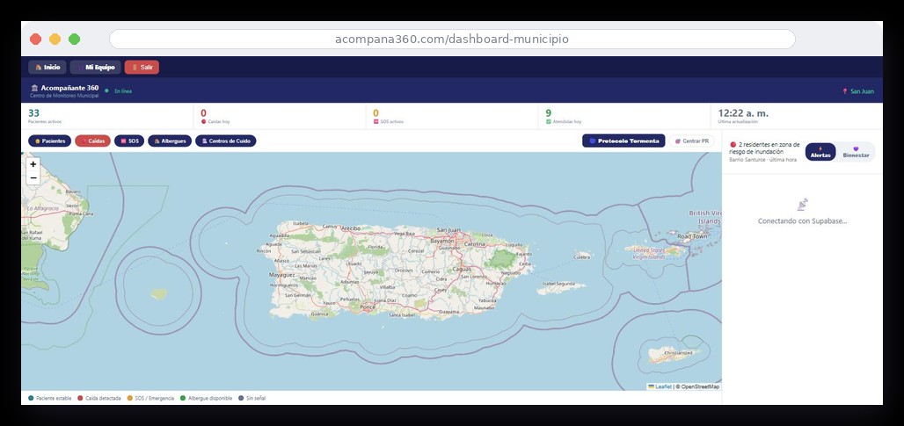Click the browser address bar URL

click(452, 40)
